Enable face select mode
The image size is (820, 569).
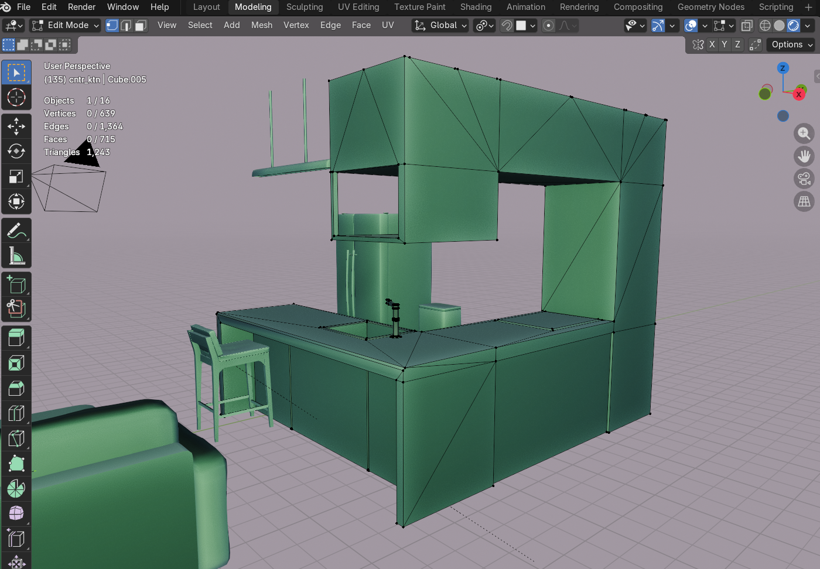click(141, 26)
